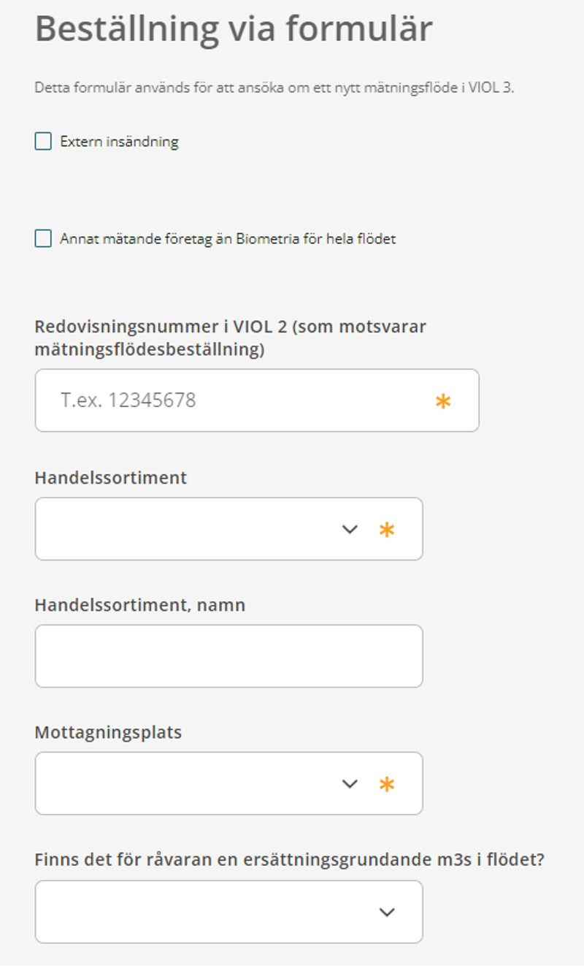Enable Annat mätande företag än Biometria checkbox
The height and width of the screenshot is (966, 584).
tap(43, 238)
